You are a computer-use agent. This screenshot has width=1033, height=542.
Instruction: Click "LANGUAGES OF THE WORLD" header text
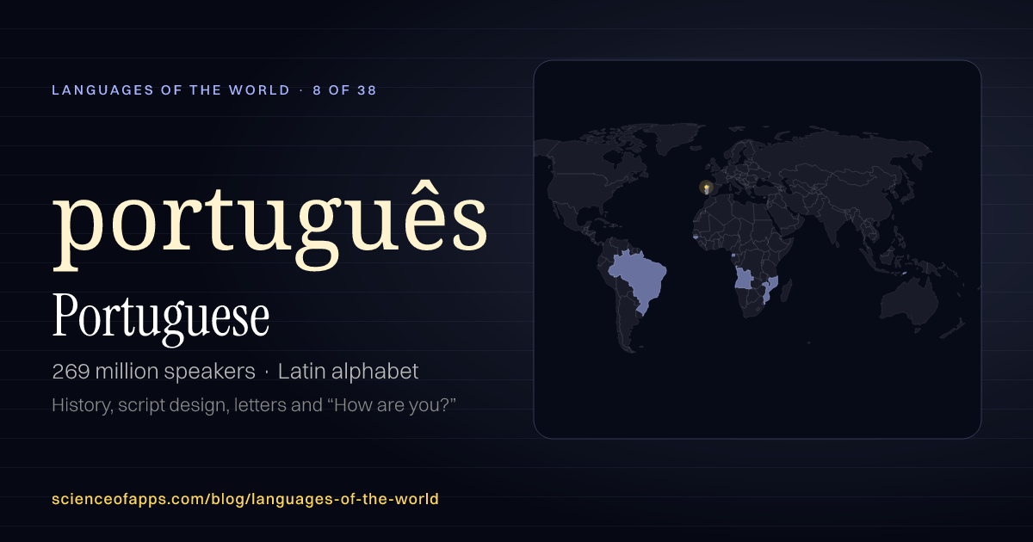point(170,89)
